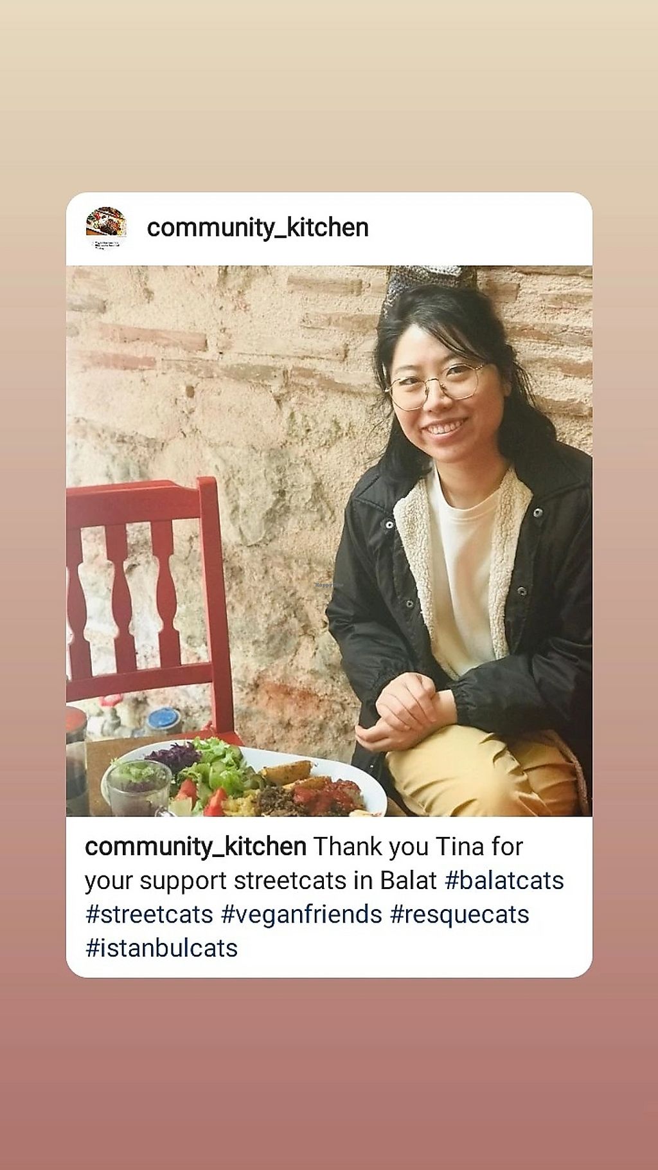Tap the beige story background above the post
This screenshot has width=658, height=1170.
(329, 96)
